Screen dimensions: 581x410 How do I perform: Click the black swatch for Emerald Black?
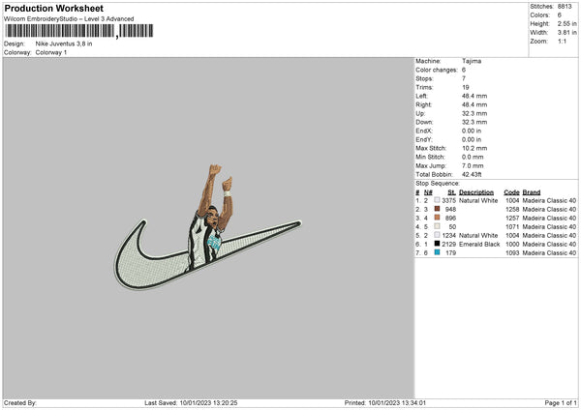(x=437, y=244)
